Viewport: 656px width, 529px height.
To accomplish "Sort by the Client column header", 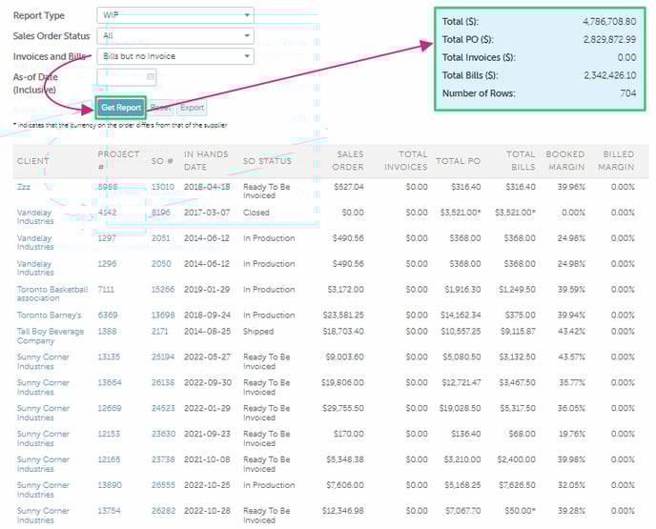I will click(33, 161).
